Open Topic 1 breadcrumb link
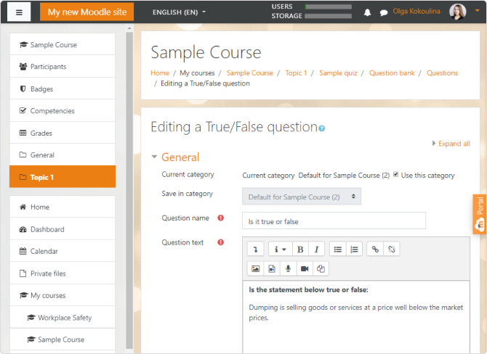 tap(296, 73)
